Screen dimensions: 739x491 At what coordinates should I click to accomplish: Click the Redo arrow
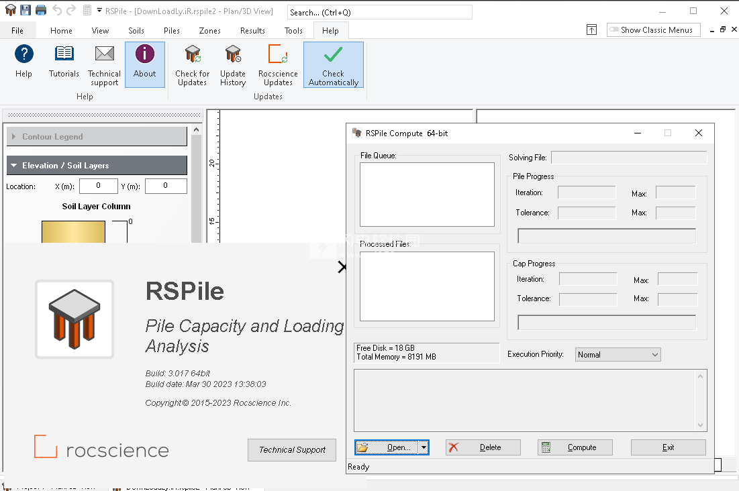pyautogui.click(x=71, y=10)
